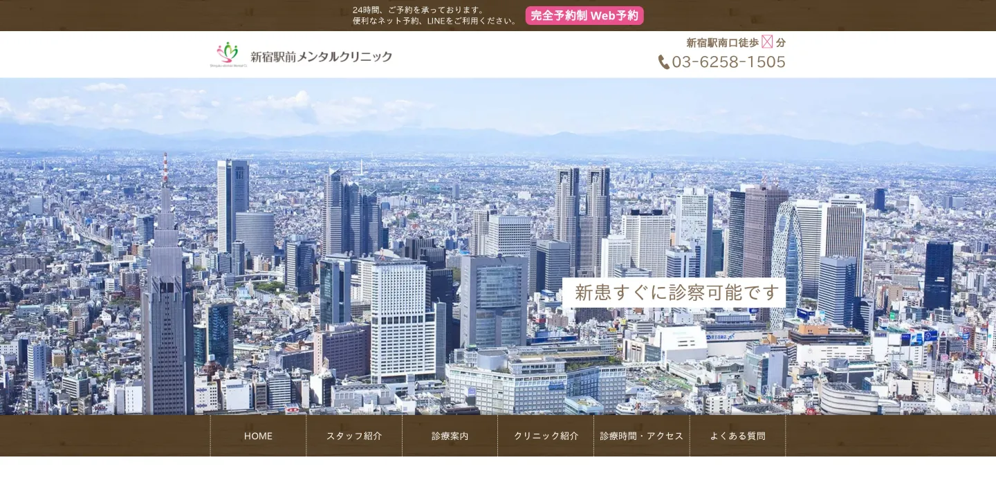Select よくある質問 from the navigation bar
The image size is (996, 498).
pos(737,436)
